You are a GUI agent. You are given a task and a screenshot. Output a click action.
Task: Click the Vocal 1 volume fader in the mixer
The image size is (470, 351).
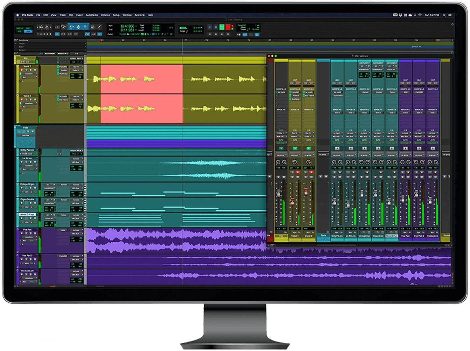point(293,201)
